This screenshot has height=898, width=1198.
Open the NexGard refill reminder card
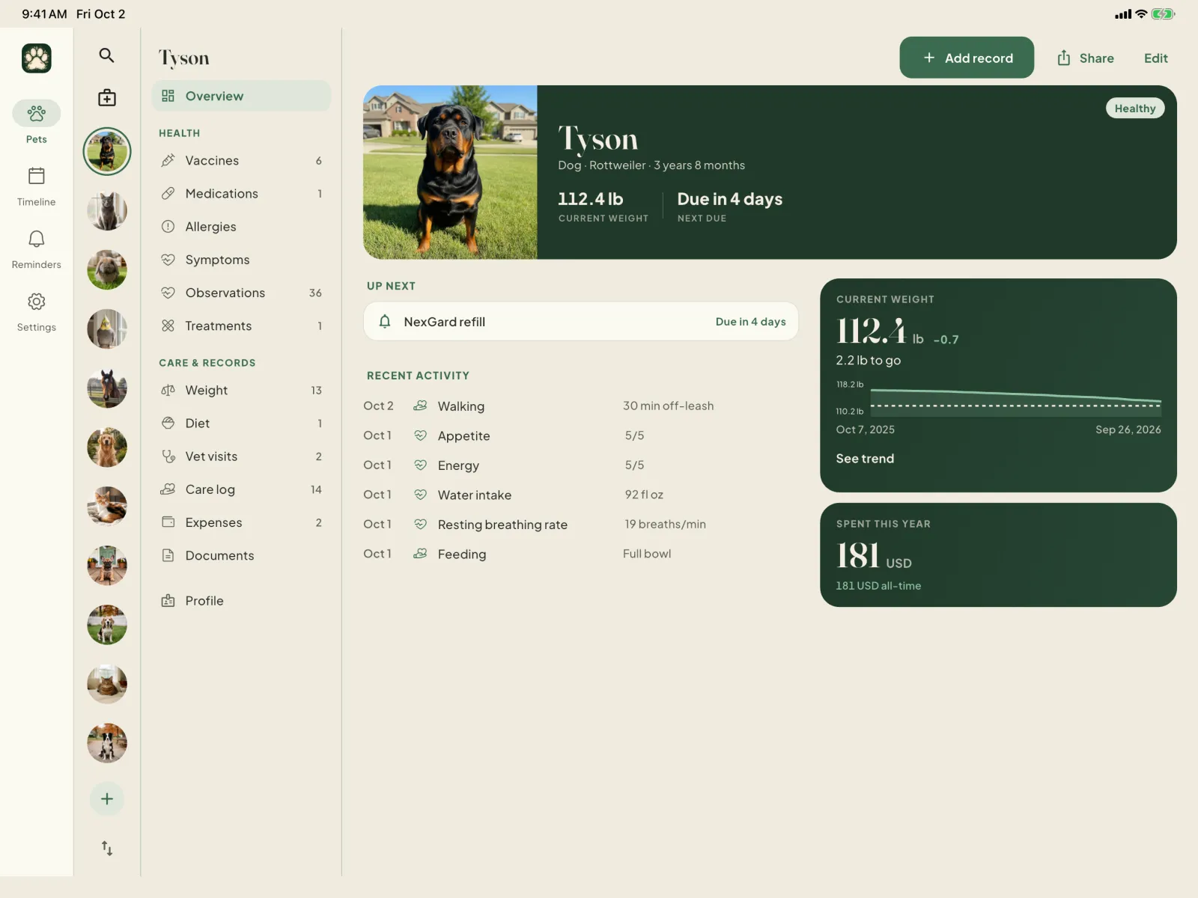point(581,321)
